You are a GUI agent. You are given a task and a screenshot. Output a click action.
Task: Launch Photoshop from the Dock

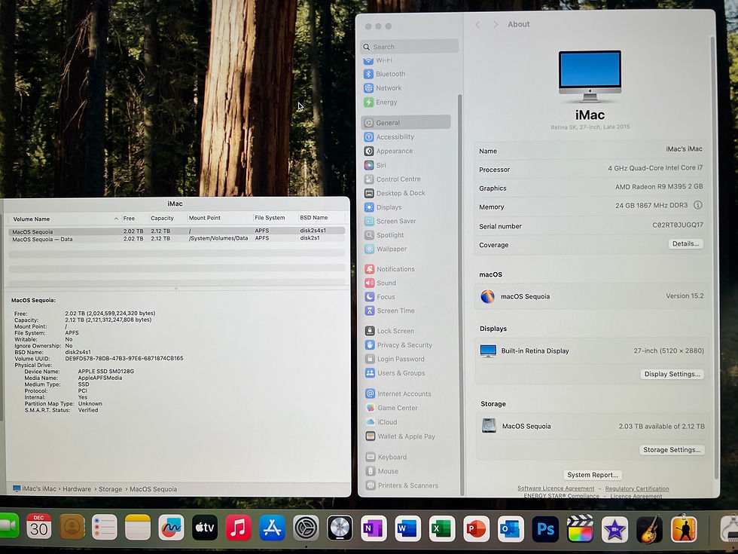pyautogui.click(x=545, y=528)
